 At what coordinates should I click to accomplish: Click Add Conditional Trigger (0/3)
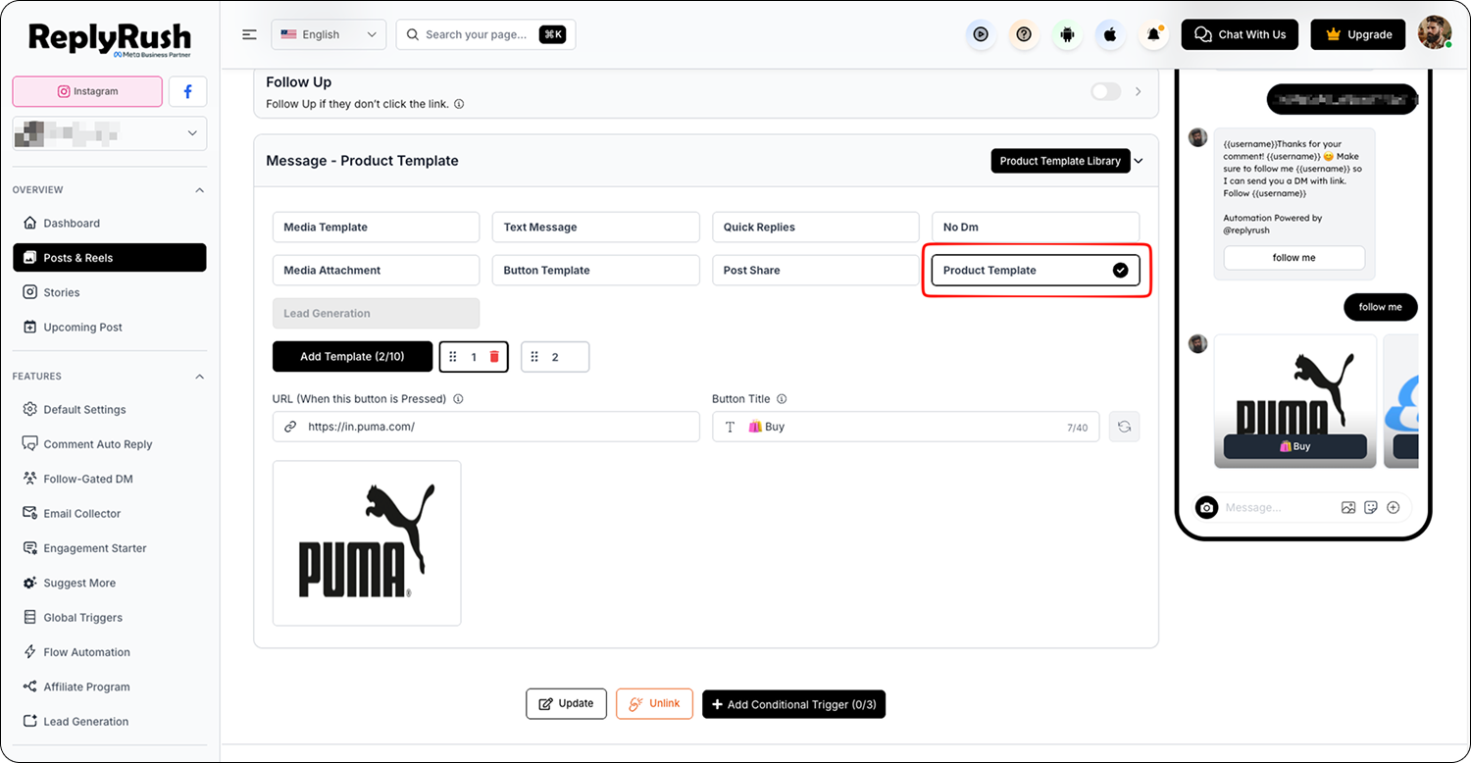[793, 704]
